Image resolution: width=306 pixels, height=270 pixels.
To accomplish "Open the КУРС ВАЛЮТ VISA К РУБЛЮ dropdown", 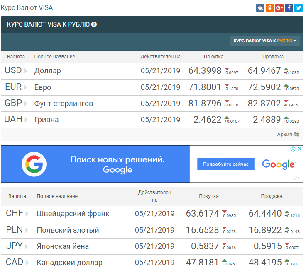I will 265,41.
